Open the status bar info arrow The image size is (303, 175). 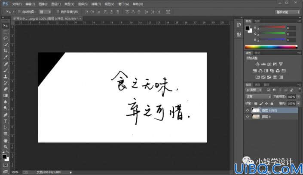71,172
